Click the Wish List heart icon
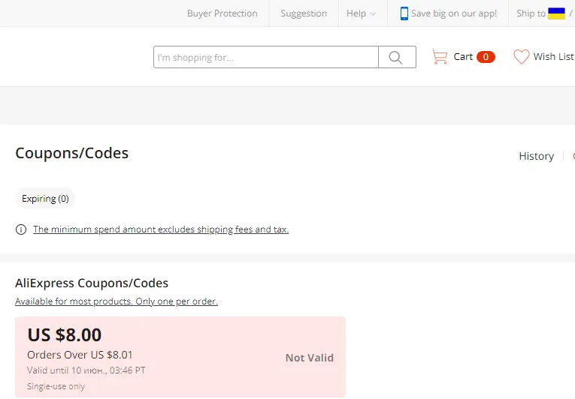The height and width of the screenshot is (399, 575). tap(521, 57)
